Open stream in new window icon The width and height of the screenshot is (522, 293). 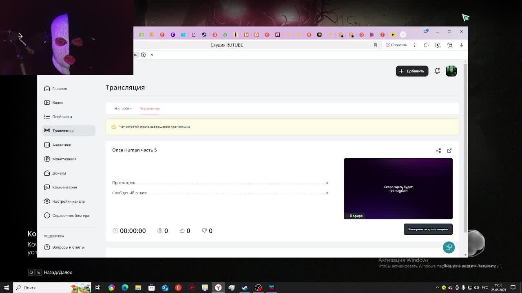pos(449,151)
